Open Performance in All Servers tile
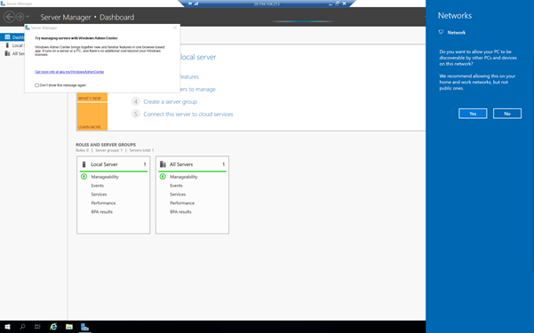The image size is (534, 333). (182, 203)
